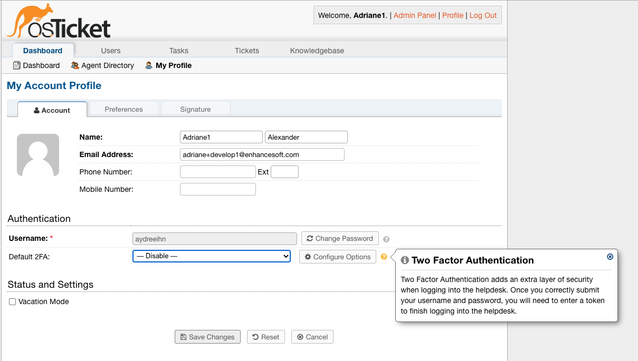Reset the profile form
638x361 pixels.
265,337
